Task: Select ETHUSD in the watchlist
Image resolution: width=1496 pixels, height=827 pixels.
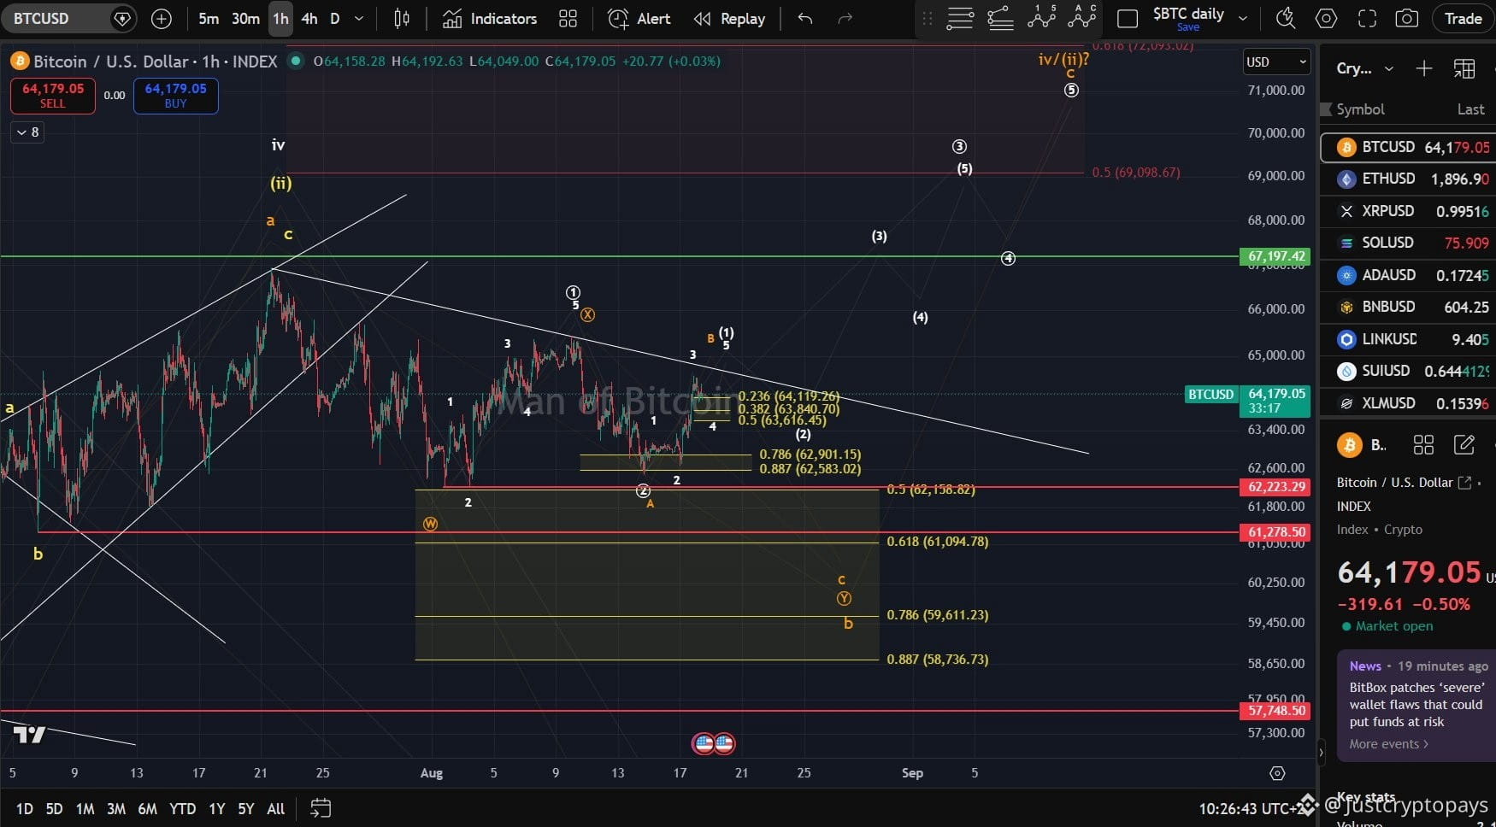Action: [x=1408, y=179]
